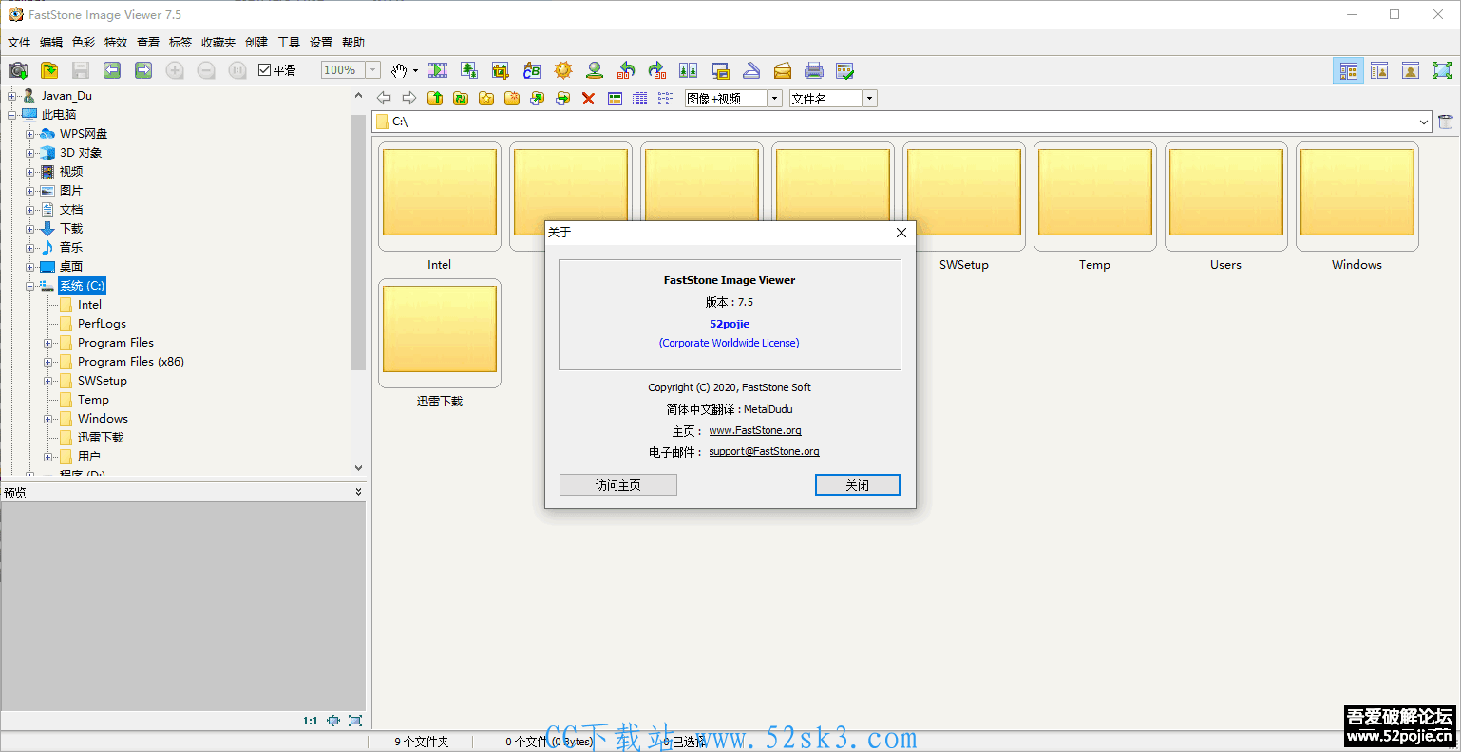The height and width of the screenshot is (752, 1461).
Task: Empty recycle bin icon beside path bar
Action: (1446, 122)
